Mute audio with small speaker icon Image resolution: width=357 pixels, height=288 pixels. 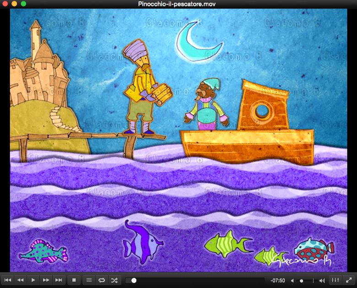(x=292, y=281)
